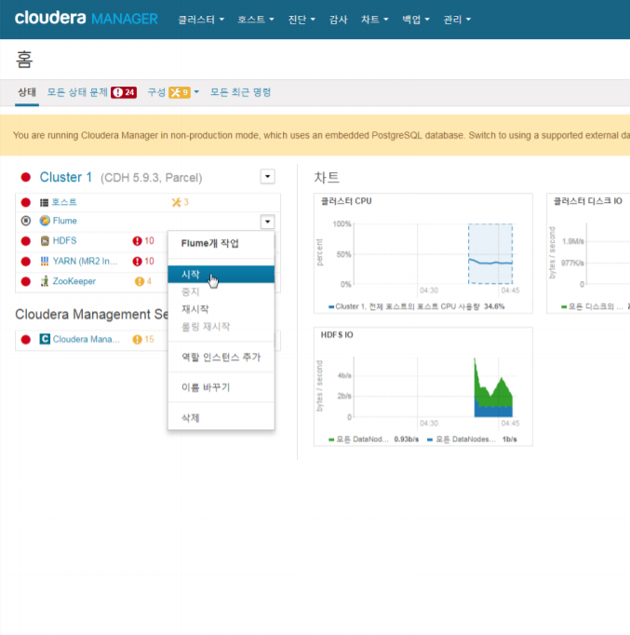Expand the 구성 tab dropdown caret
The height and width of the screenshot is (635, 630).
click(196, 92)
